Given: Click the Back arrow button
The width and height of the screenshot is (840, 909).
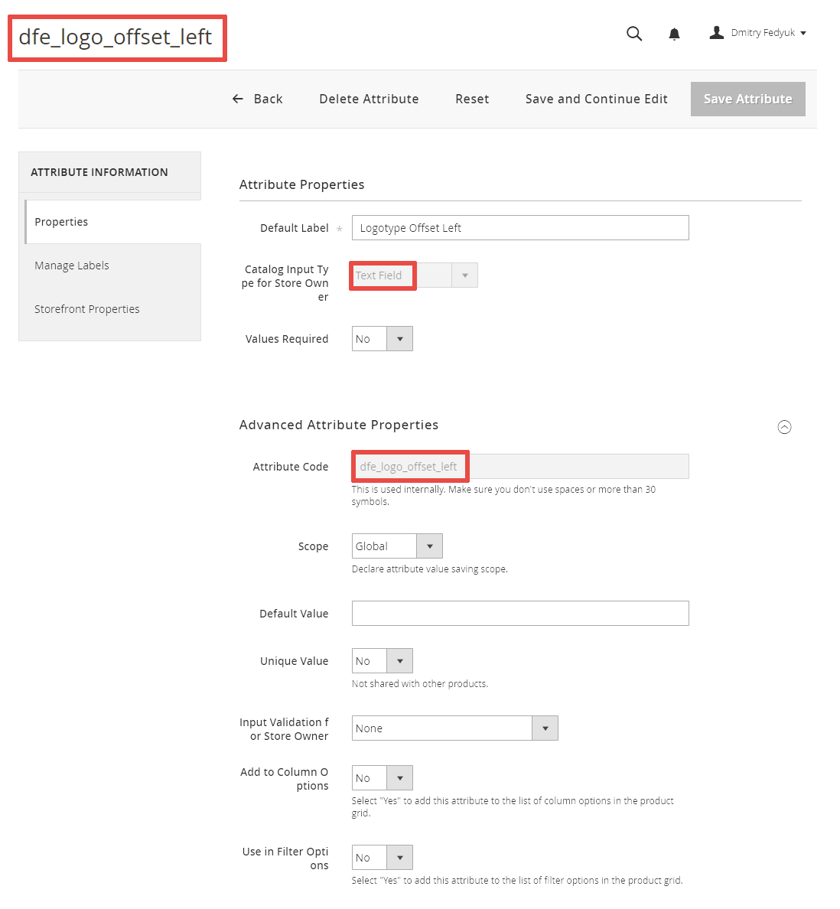Looking at the screenshot, I should pos(257,99).
